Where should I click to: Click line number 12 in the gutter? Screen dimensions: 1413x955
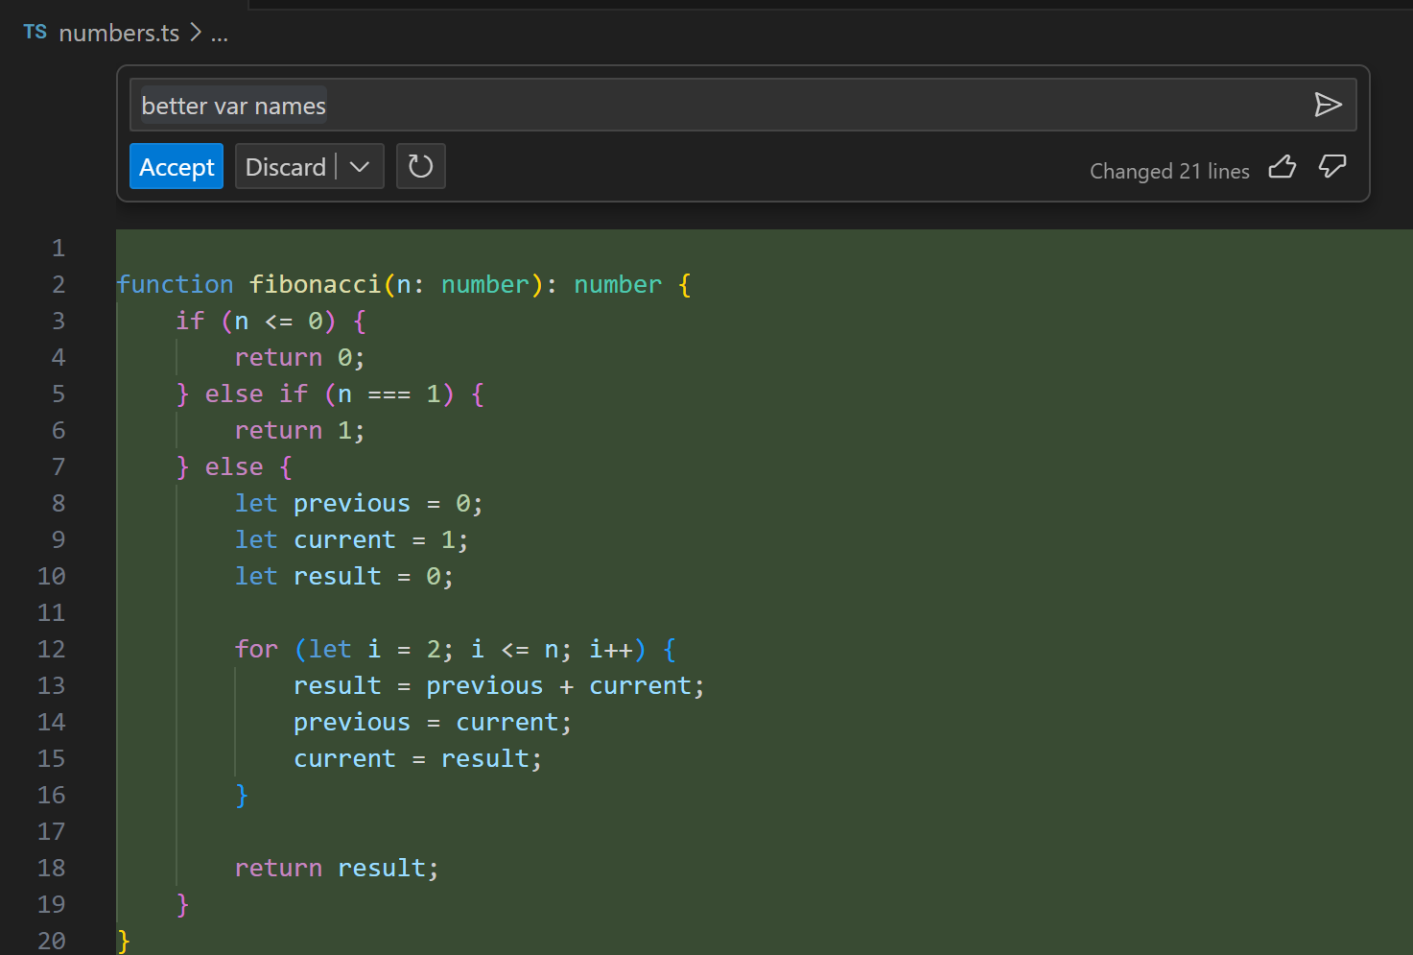(x=51, y=649)
